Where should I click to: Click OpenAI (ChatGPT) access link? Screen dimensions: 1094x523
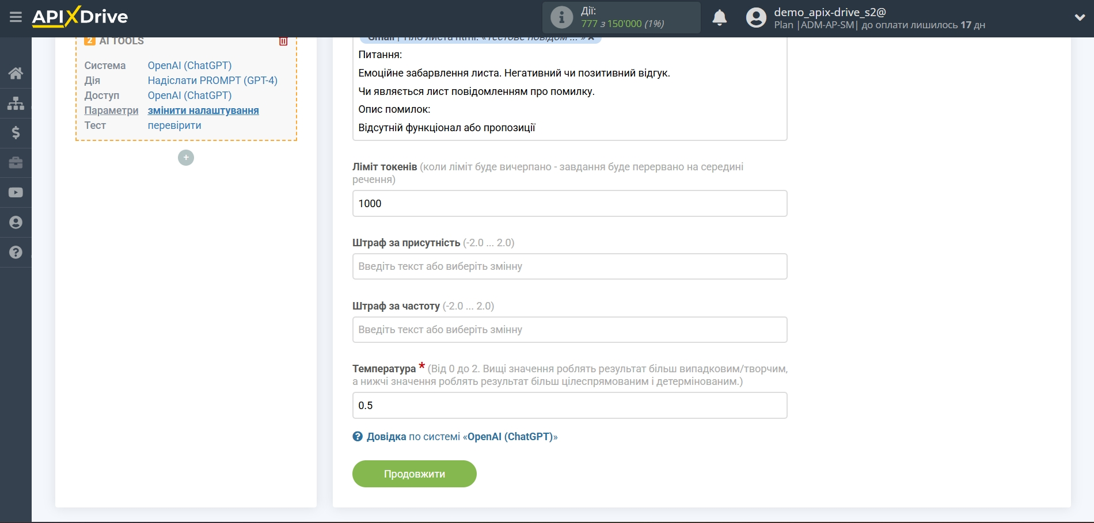[189, 96]
